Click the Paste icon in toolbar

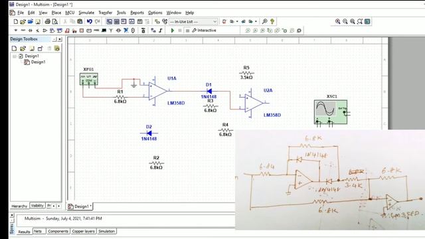coord(80,21)
